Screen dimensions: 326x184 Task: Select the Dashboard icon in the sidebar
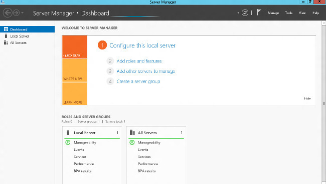[x=6, y=29]
